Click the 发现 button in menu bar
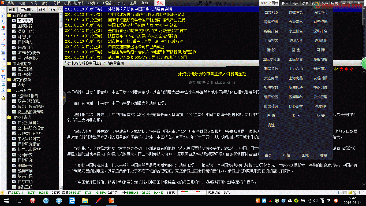 pos(159,3)
